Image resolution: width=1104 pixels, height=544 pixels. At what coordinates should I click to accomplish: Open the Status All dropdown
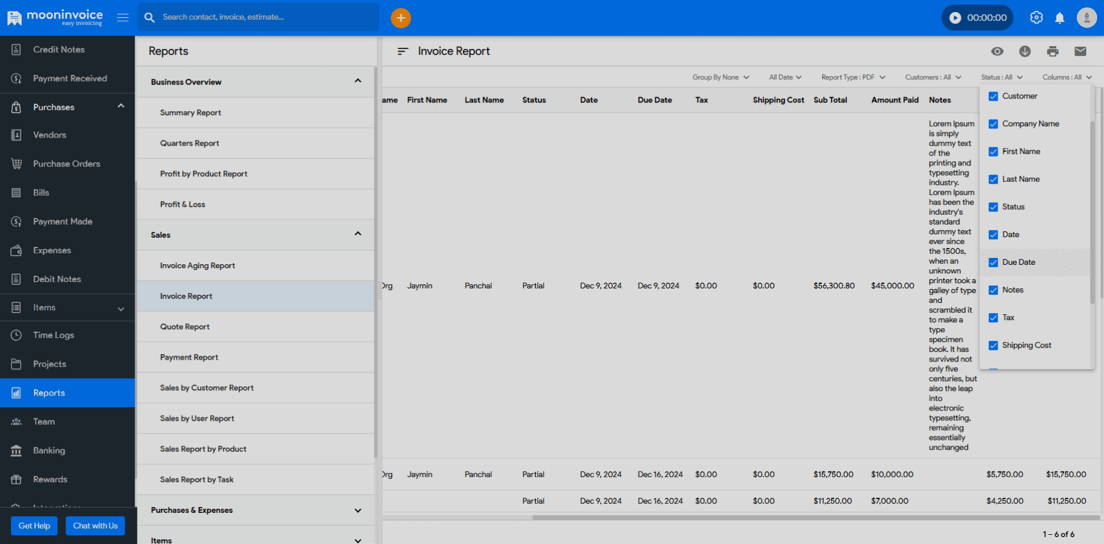[x=1002, y=77]
